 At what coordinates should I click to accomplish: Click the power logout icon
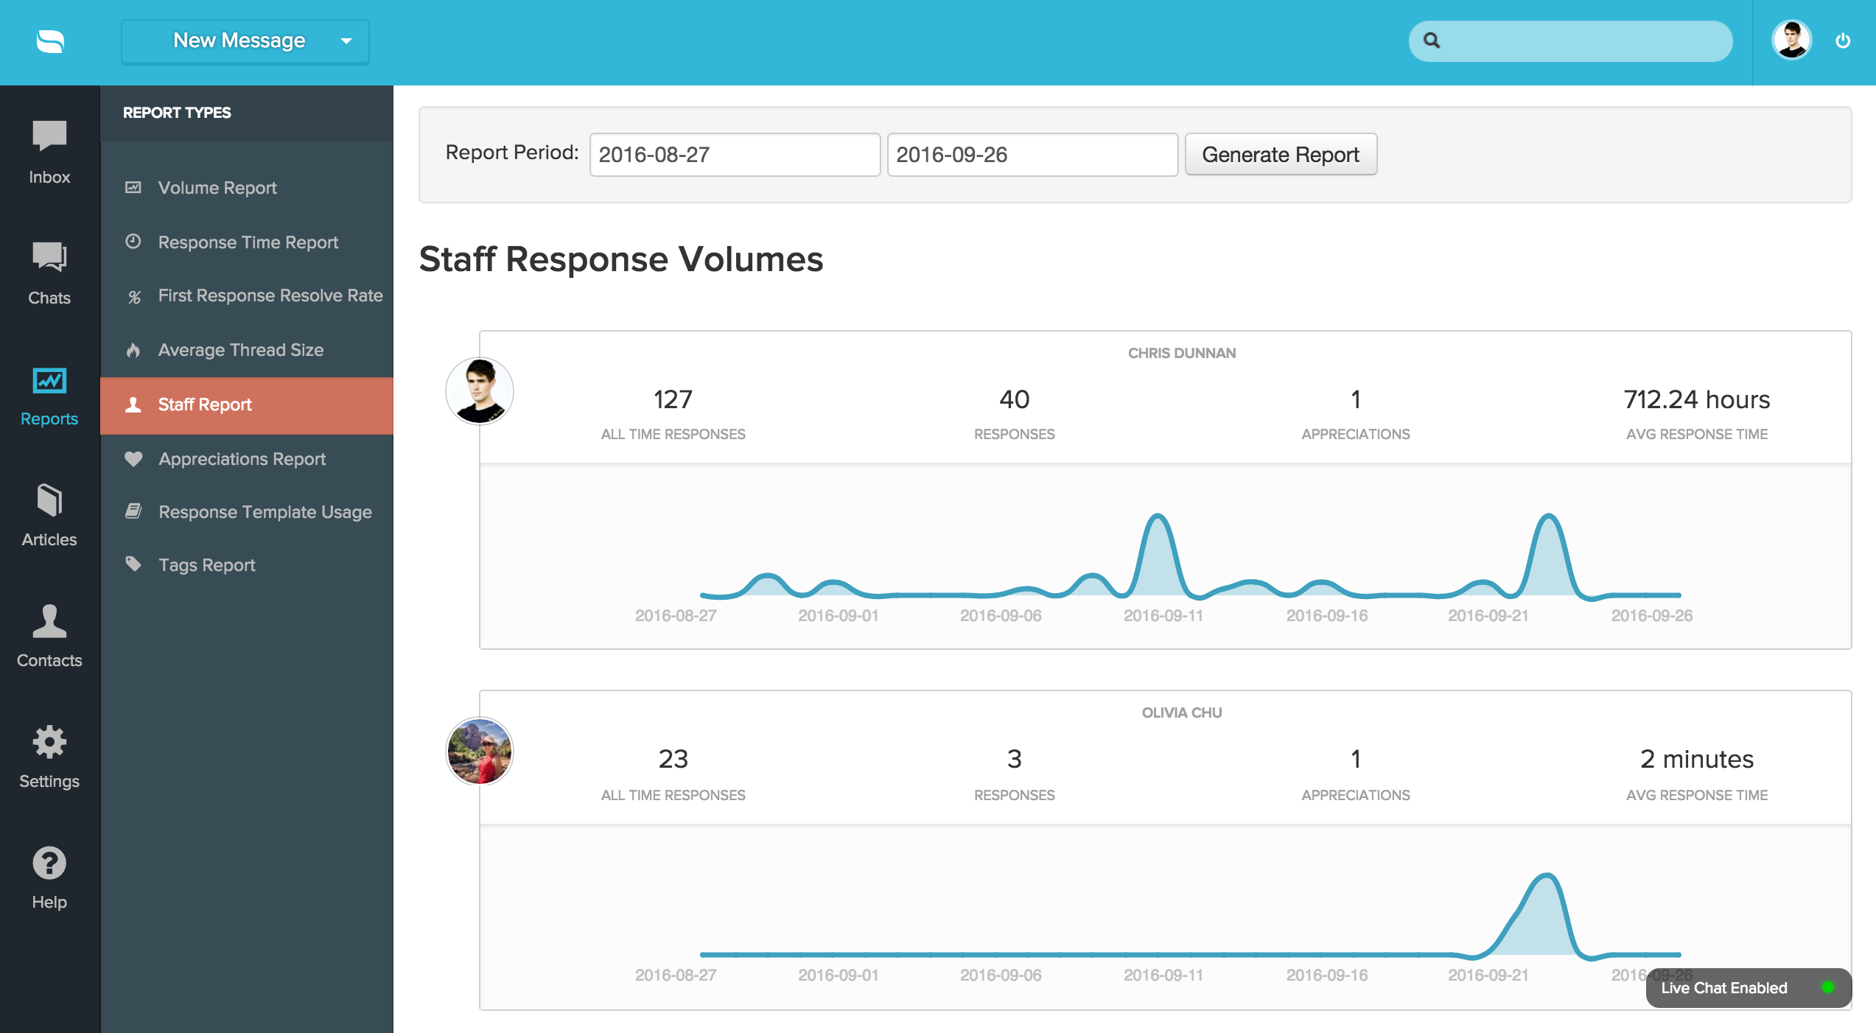pyautogui.click(x=1842, y=41)
